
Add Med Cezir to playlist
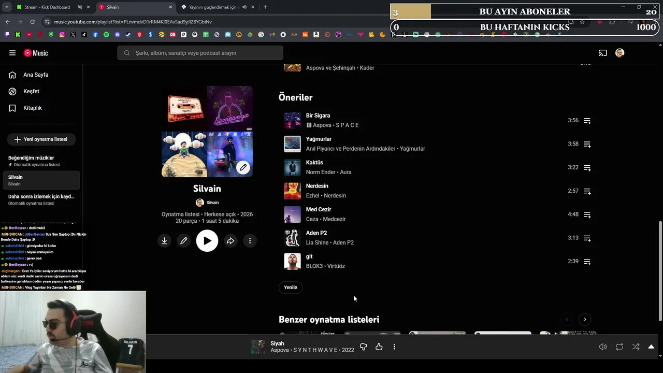(x=587, y=214)
